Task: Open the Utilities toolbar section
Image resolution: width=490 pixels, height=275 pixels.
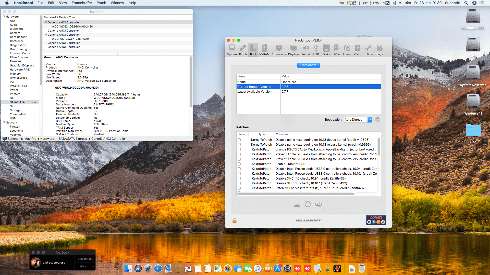Action: pos(368,50)
